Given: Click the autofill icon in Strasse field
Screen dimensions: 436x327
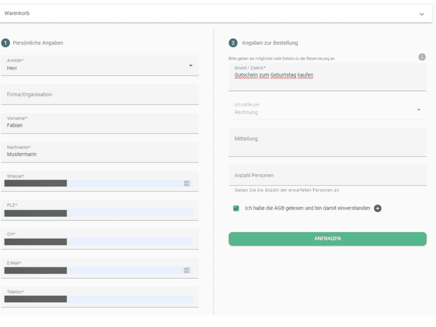Looking at the screenshot, I should pyautogui.click(x=186, y=184).
